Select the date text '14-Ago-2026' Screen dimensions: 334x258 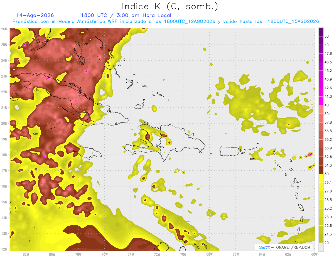pos(35,15)
